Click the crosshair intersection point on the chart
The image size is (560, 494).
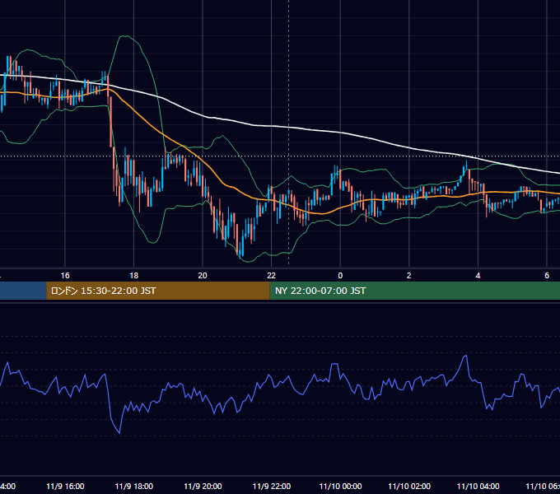click(288, 156)
